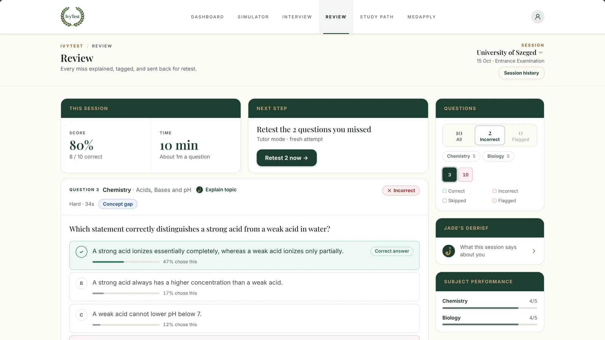Select the Review tab
605x340 pixels.
coord(336,17)
